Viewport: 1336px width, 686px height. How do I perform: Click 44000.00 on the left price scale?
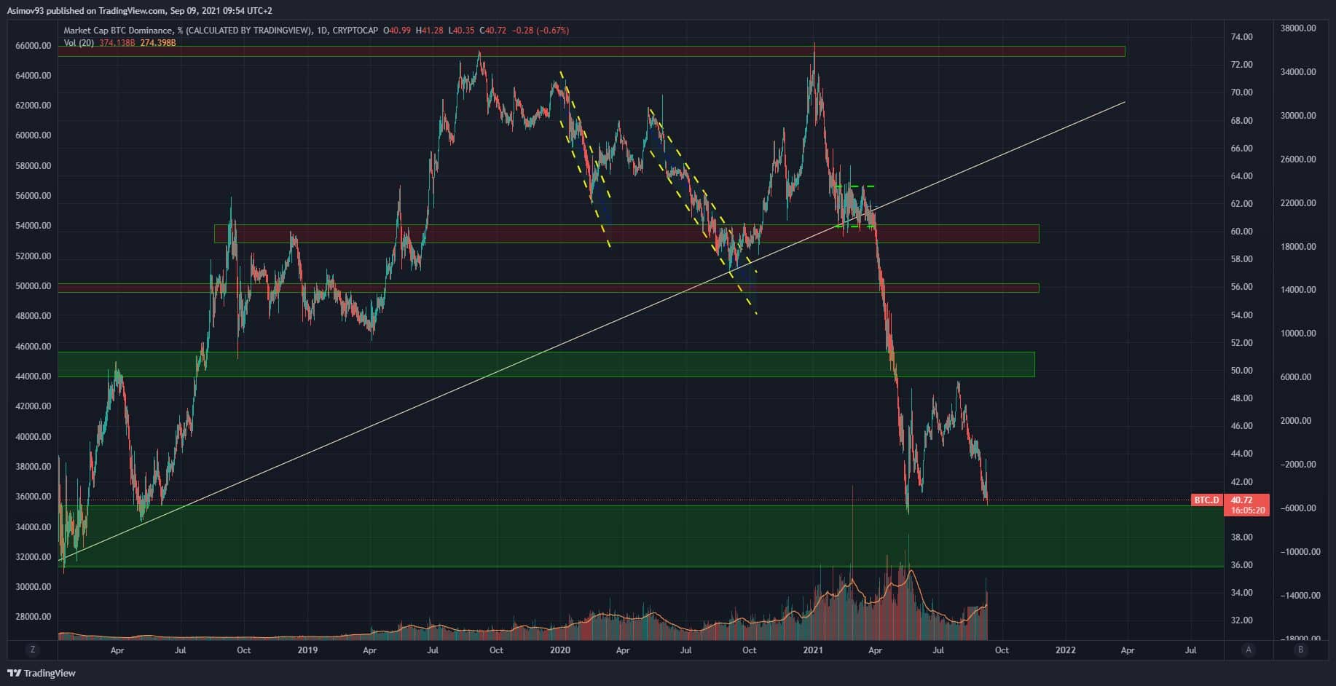coord(34,376)
